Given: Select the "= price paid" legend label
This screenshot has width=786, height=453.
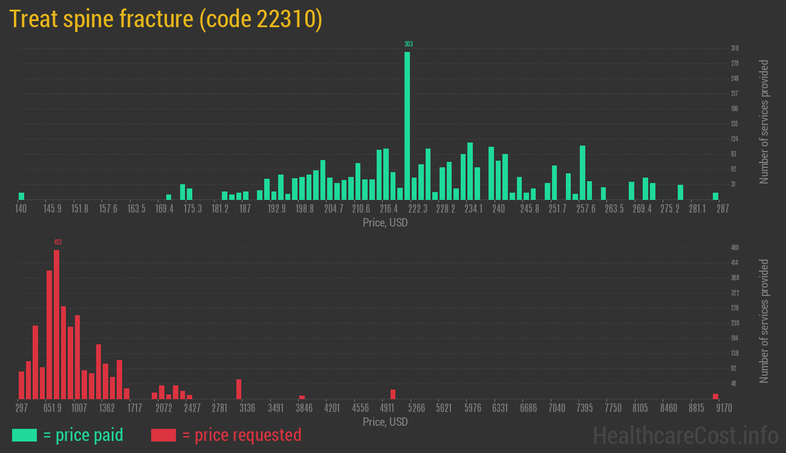Looking at the screenshot, I should [x=83, y=435].
